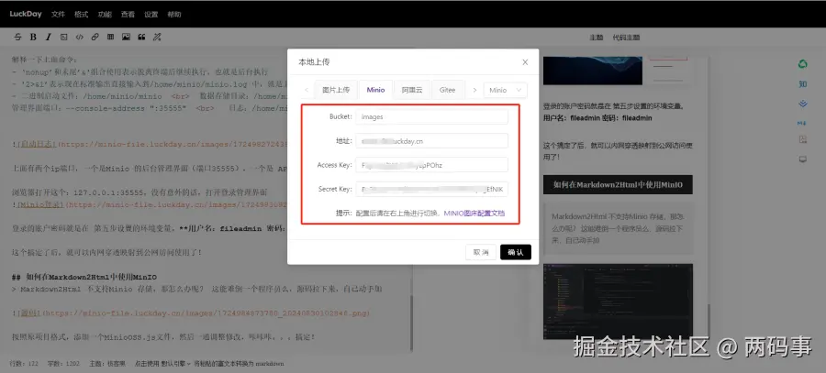Export PDF with the sidebar document icon
The image size is (826, 373).
pos(803,139)
